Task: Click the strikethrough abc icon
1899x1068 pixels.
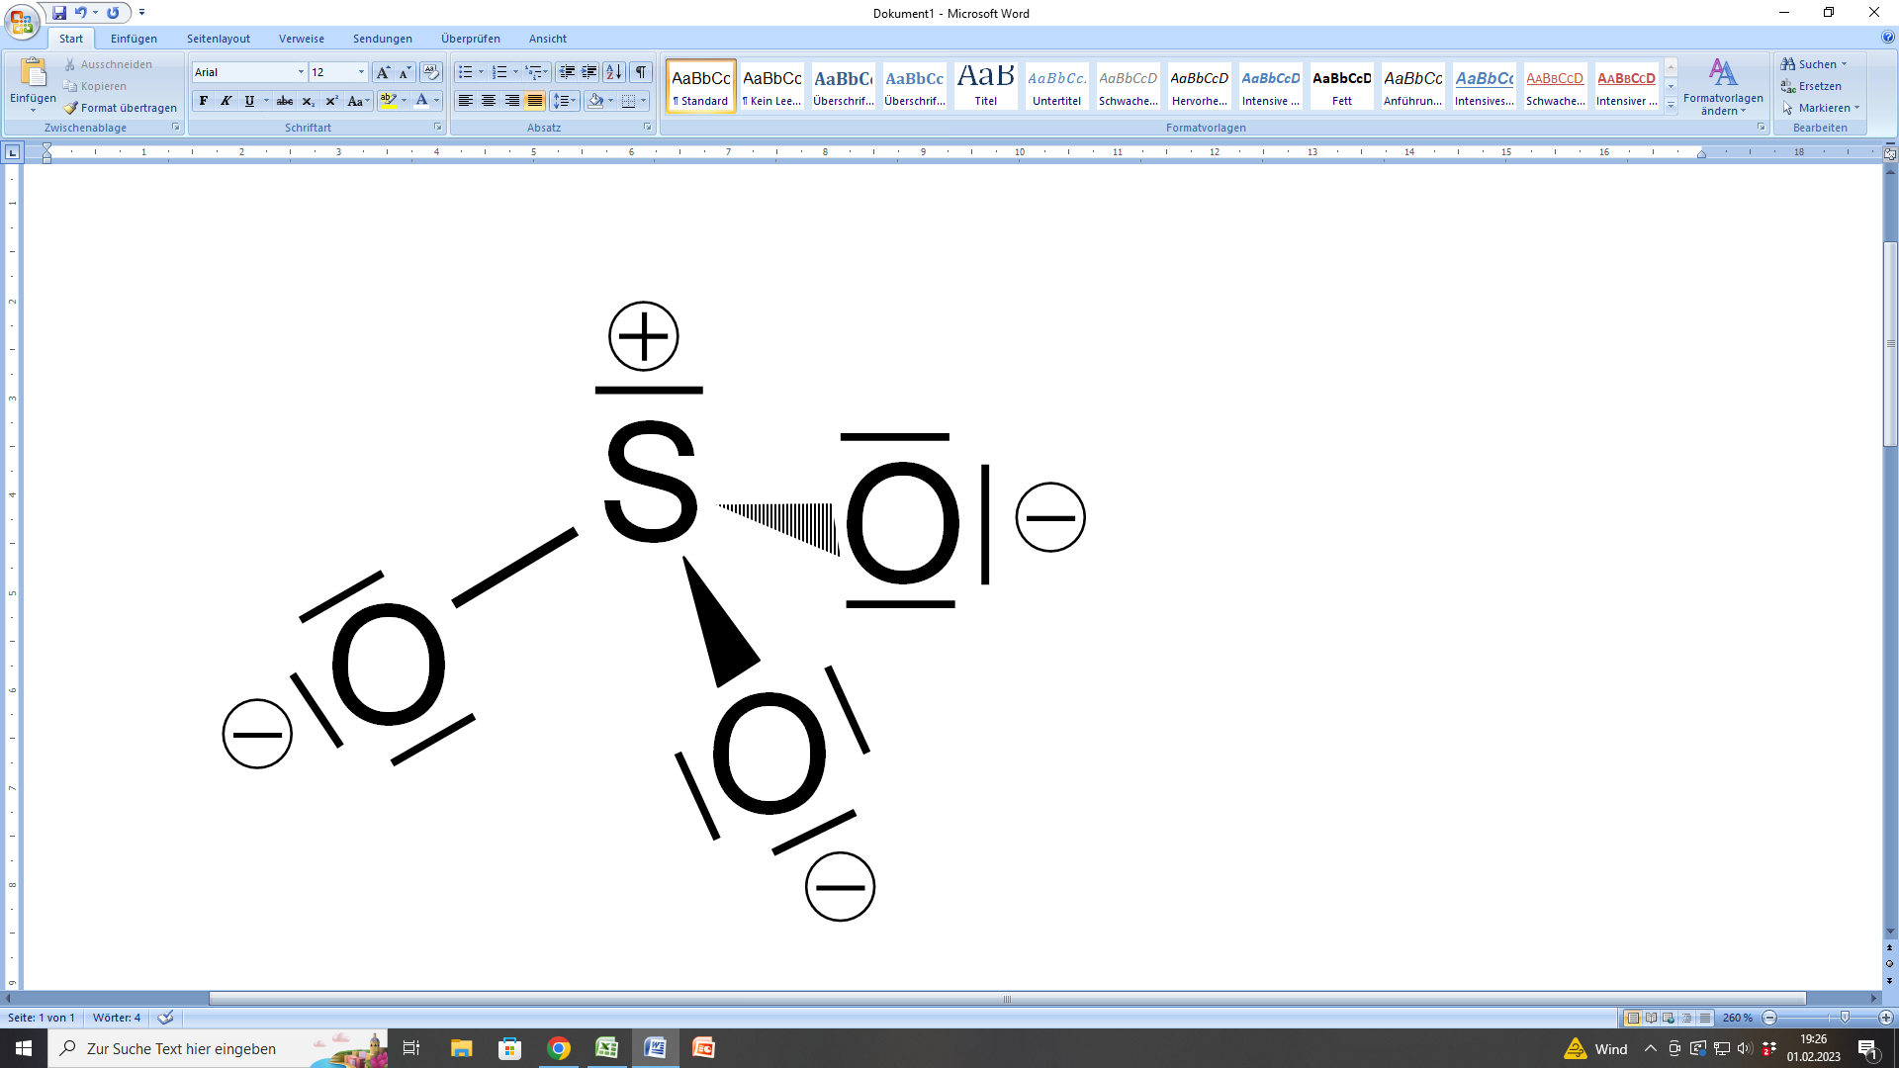Action: pos(285,101)
